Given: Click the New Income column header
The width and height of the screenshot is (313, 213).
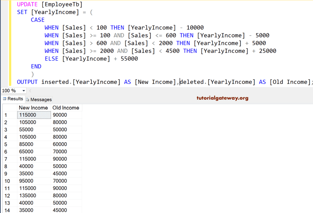Looking at the screenshot, I should click(x=34, y=108).
